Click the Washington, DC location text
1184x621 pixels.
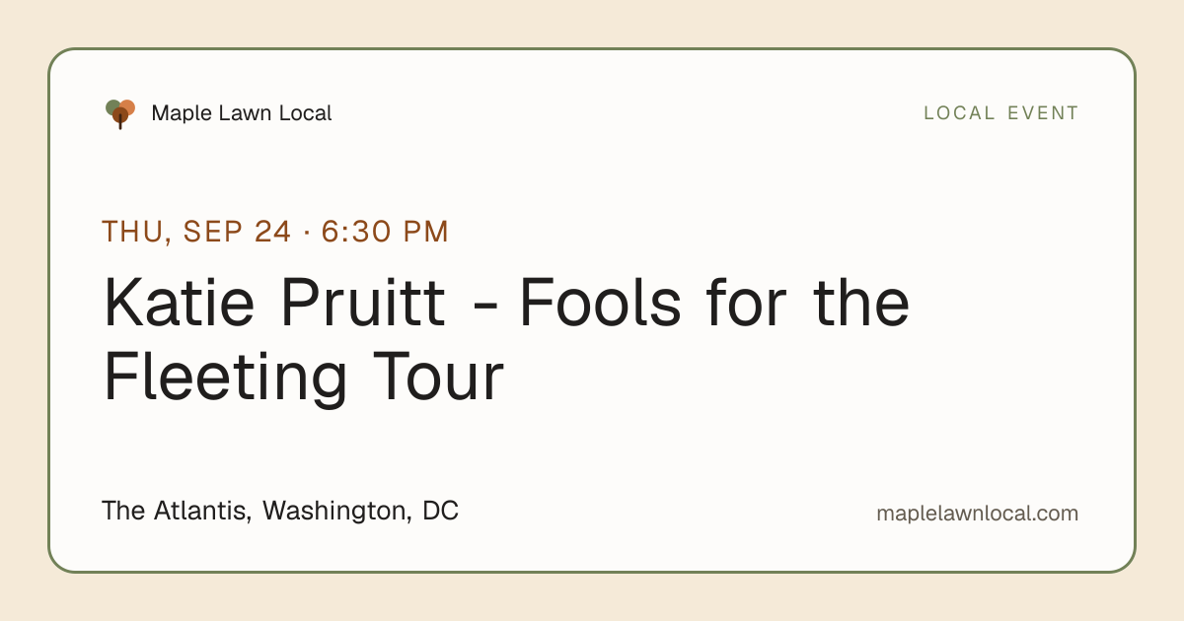tap(360, 512)
